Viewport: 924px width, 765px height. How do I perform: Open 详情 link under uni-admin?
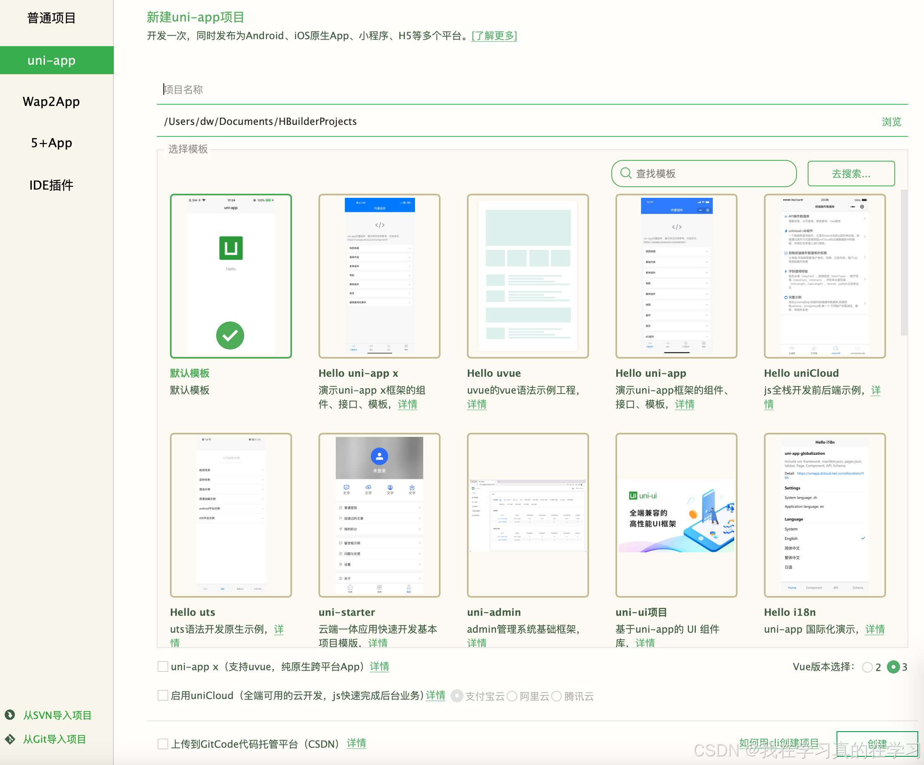[477, 643]
